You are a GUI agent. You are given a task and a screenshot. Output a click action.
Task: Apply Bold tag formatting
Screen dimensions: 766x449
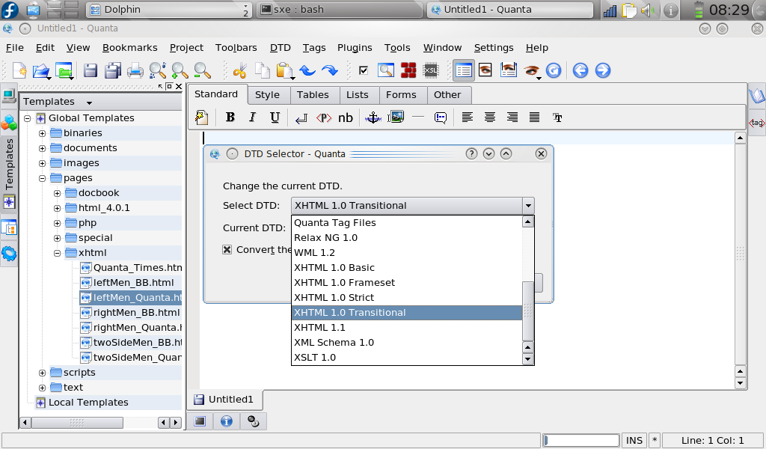click(230, 117)
